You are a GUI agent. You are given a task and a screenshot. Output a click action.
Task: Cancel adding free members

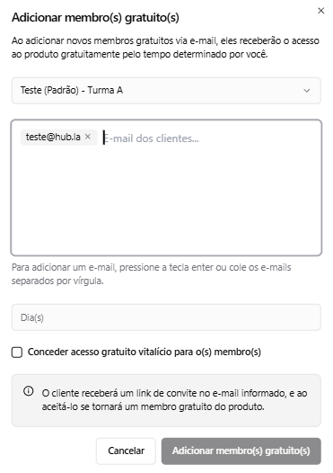click(126, 451)
